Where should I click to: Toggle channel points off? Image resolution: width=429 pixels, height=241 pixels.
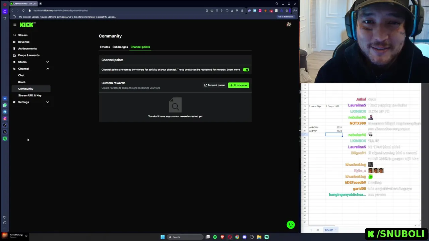(246, 70)
